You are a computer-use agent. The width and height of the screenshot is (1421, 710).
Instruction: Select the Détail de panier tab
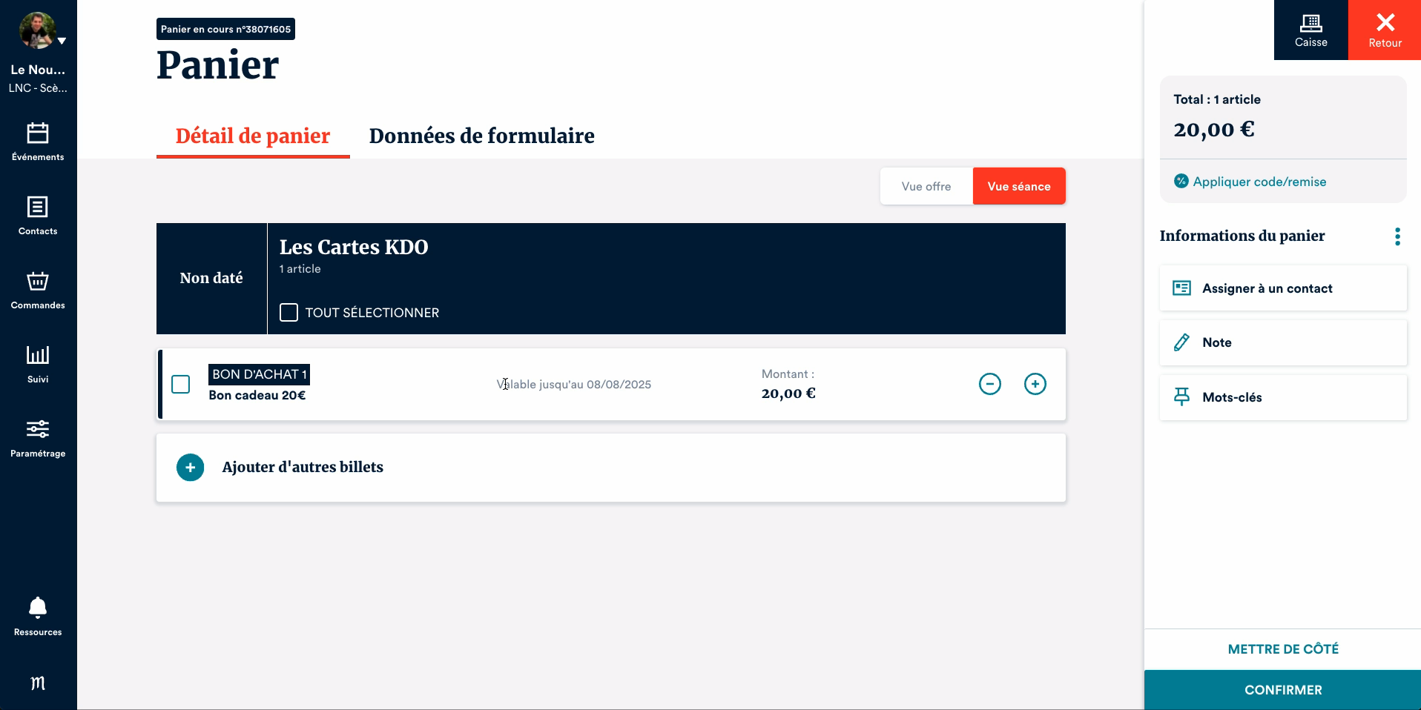[253, 136]
